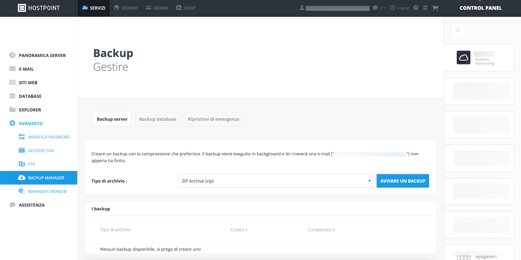The height and width of the screenshot is (260, 521).
Task: Open the Admin top menu
Action: coord(157,8)
